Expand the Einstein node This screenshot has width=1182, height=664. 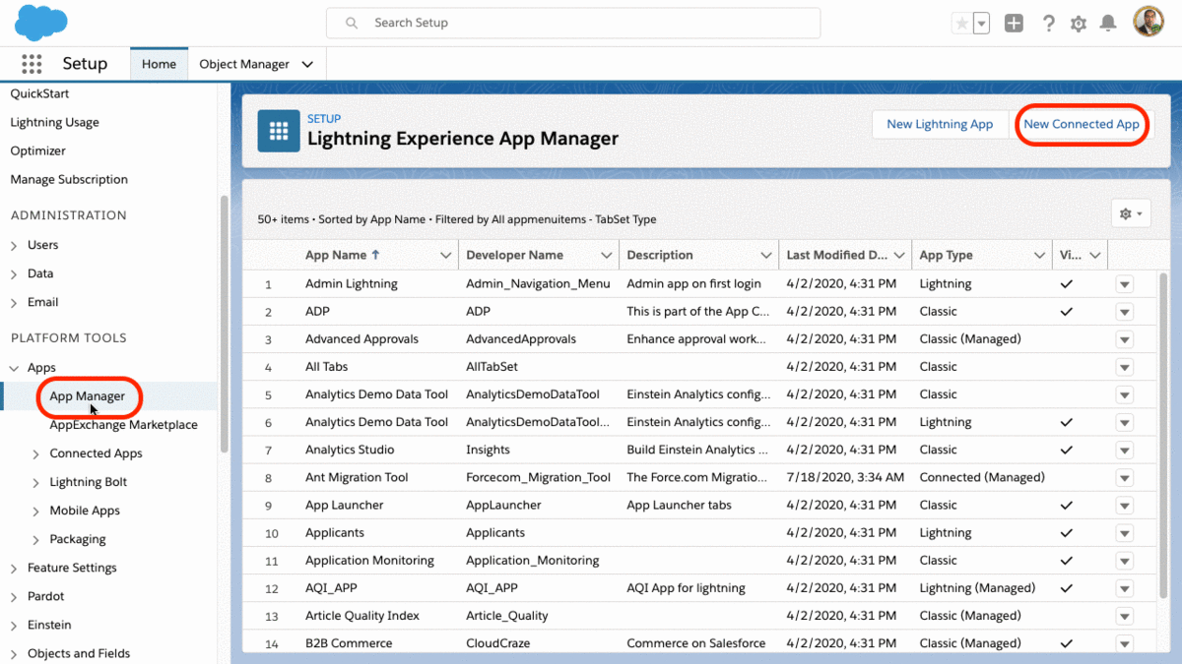coord(14,625)
